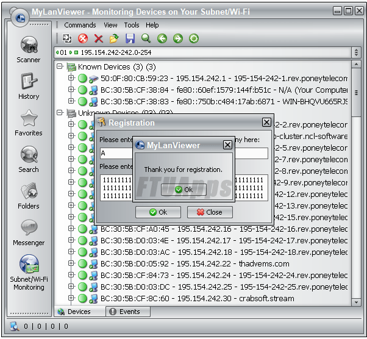Click the green forward arrow icon
367x339 pixels.
[x=178, y=38]
